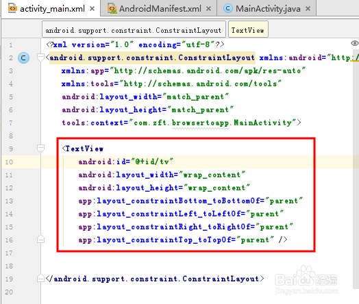Screen dimensions: 359x304
Task: Click the related class gutter icon on line 2
Action: click(x=23, y=58)
